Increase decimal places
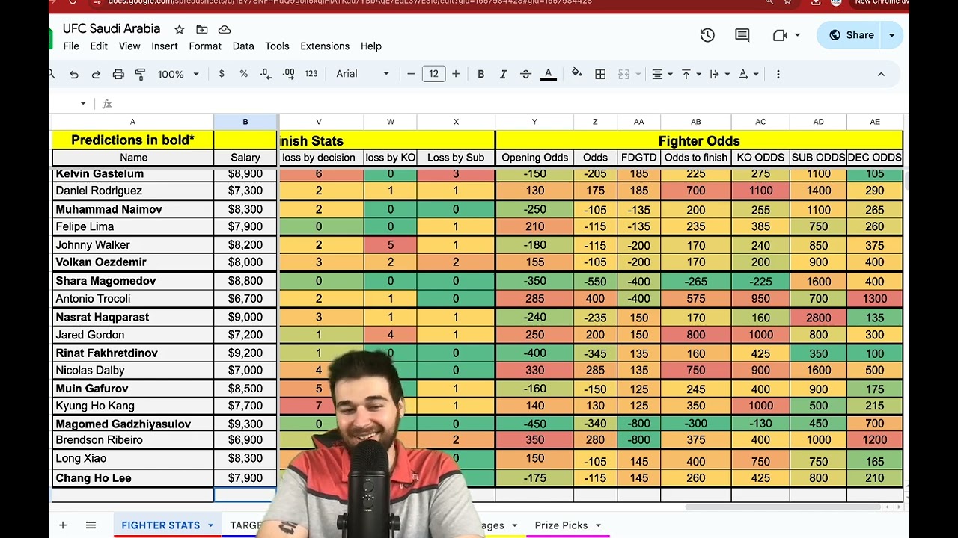The height and width of the screenshot is (538, 958). [x=289, y=74]
